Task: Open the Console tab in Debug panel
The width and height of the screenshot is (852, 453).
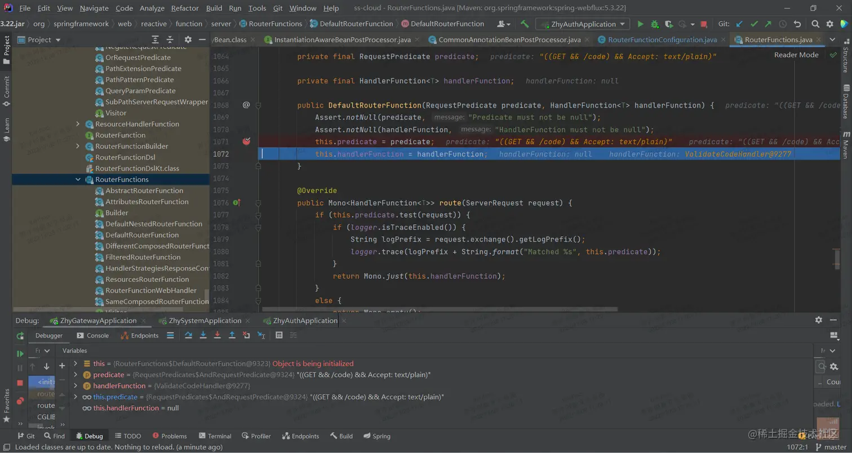Action: 92,335
